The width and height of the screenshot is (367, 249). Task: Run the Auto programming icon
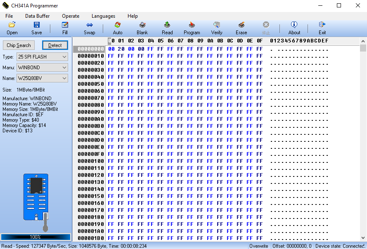coord(118,28)
